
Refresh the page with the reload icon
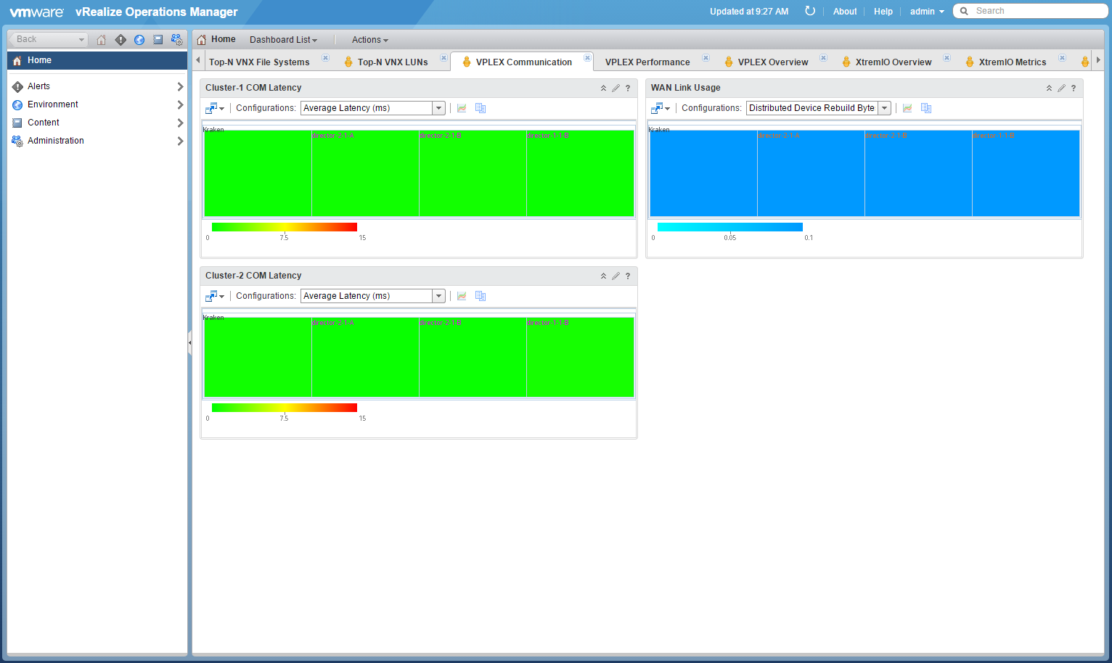(x=810, y=11)
